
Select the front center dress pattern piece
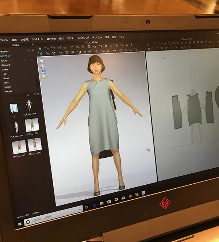point(194,109)
